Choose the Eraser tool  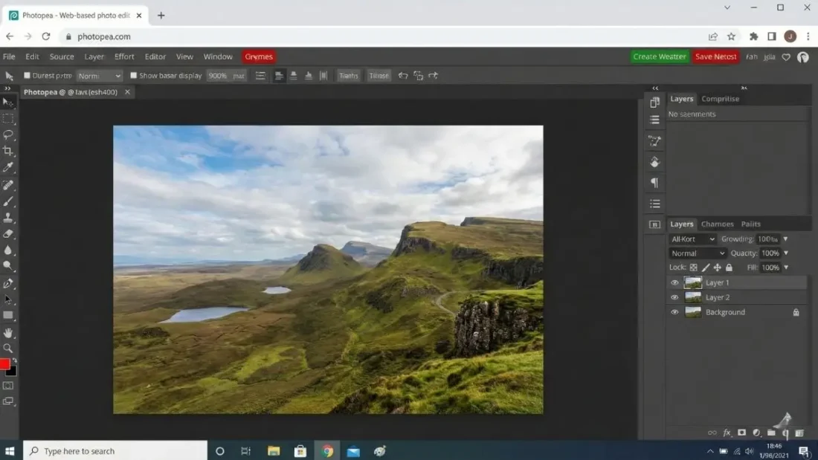pos(10,234)
